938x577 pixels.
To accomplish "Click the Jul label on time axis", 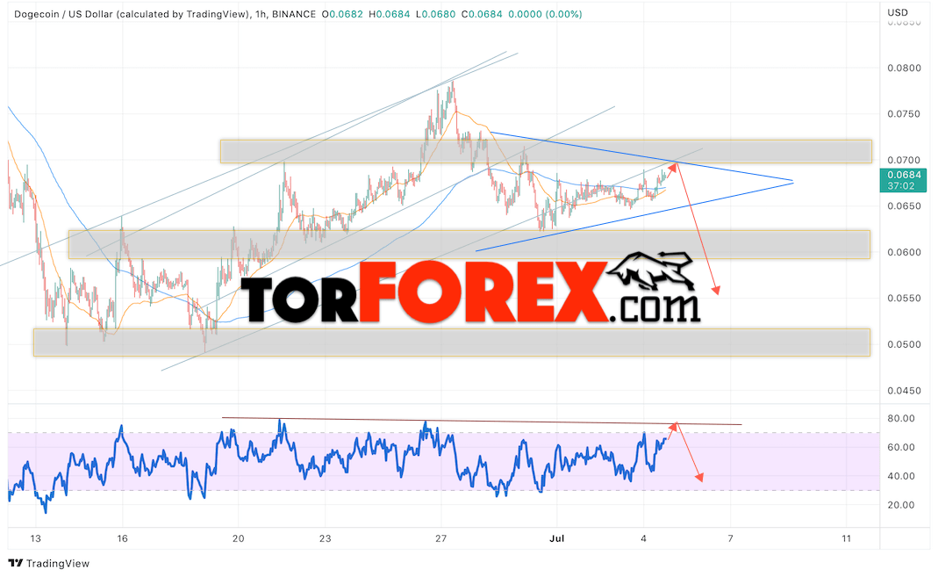I will tap(557, 538).
